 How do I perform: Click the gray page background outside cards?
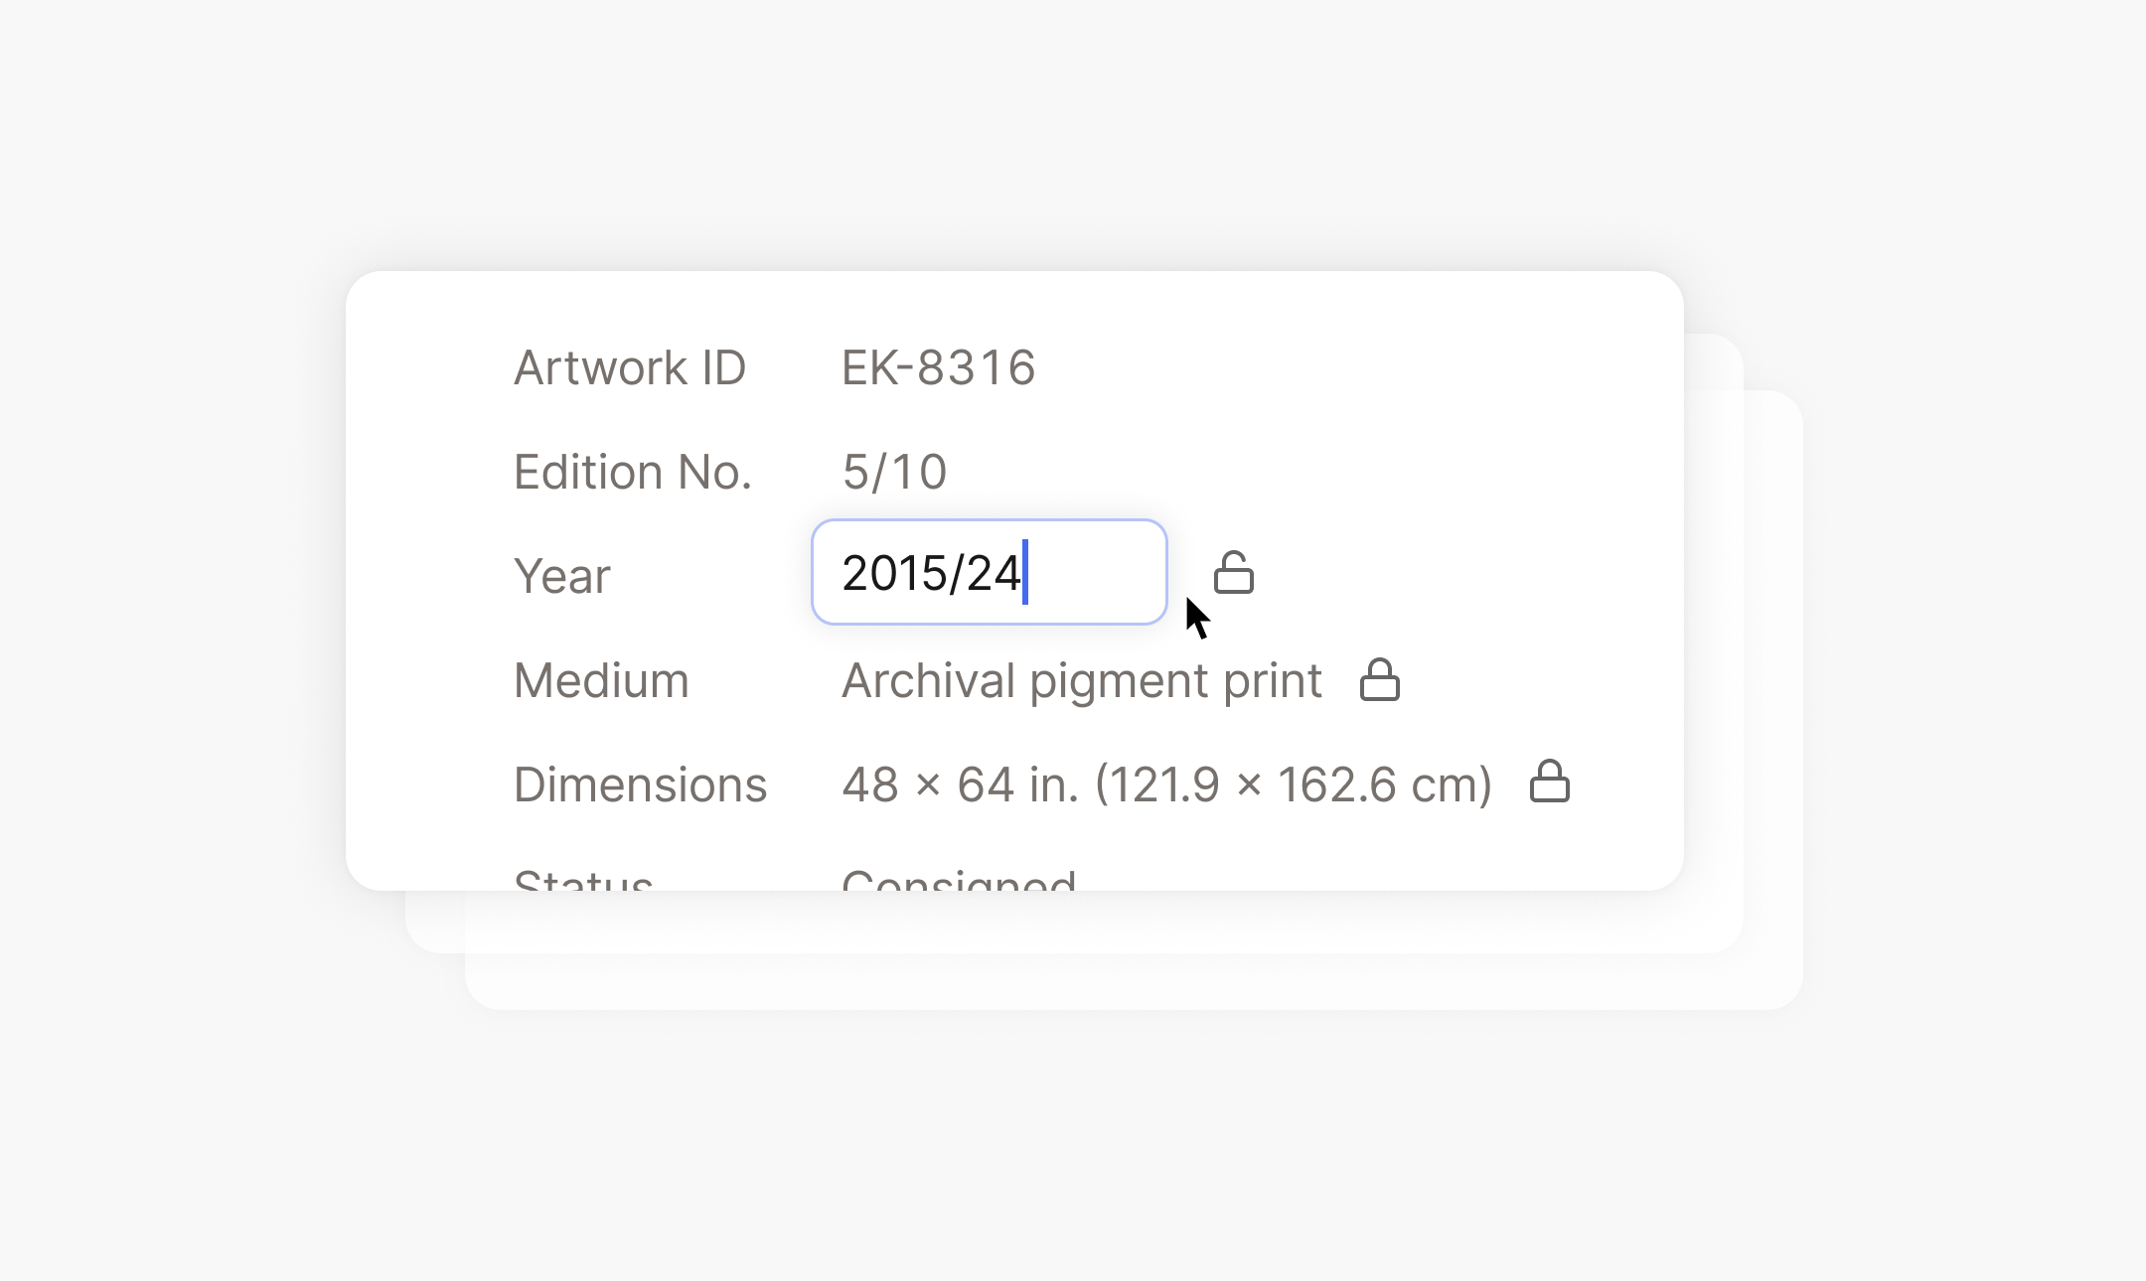pyautogui.click(x=1073, y=1142)
